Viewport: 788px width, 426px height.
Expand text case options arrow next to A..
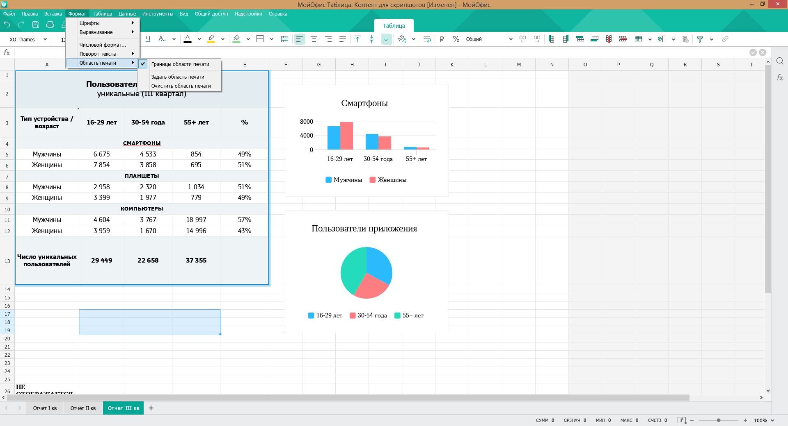[174, 39]
